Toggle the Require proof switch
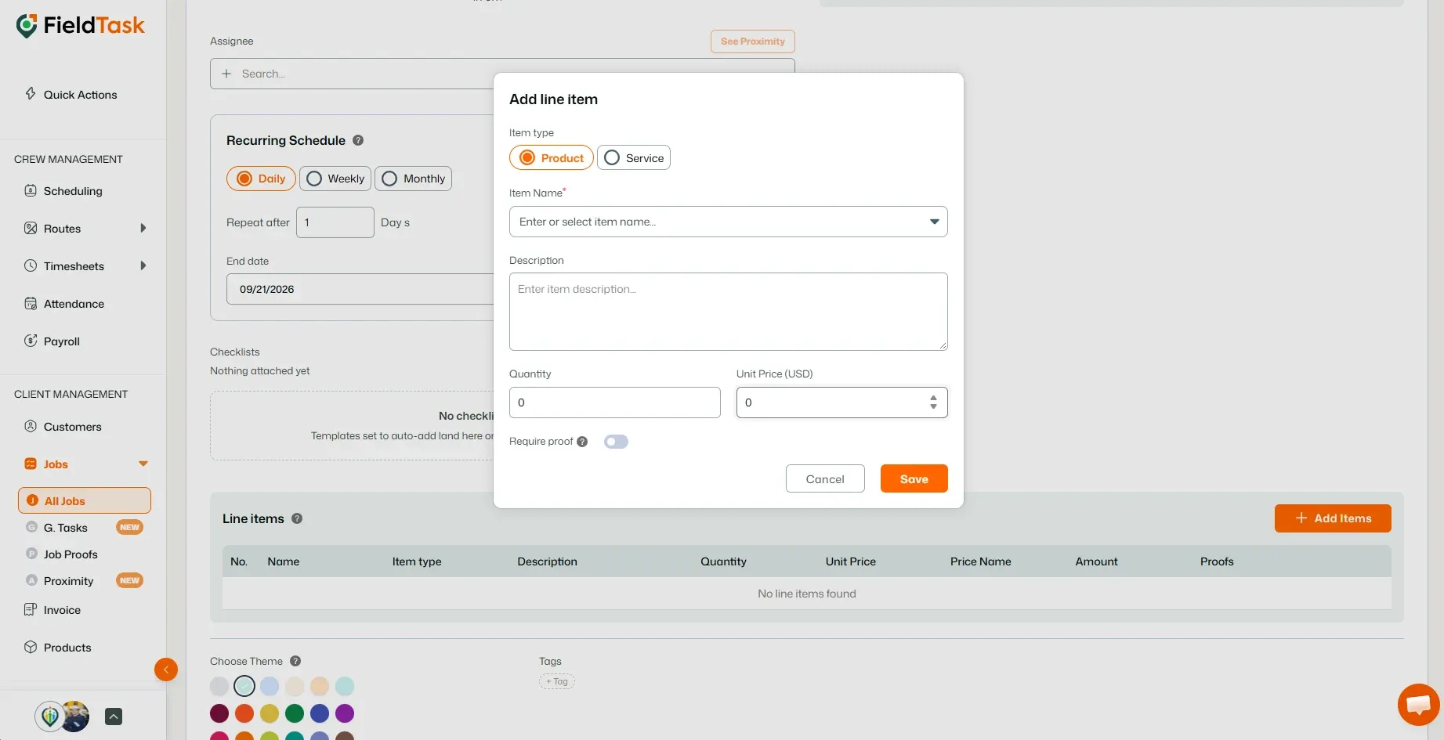Viewport: 1444px width, 740px height. (616, 442)
